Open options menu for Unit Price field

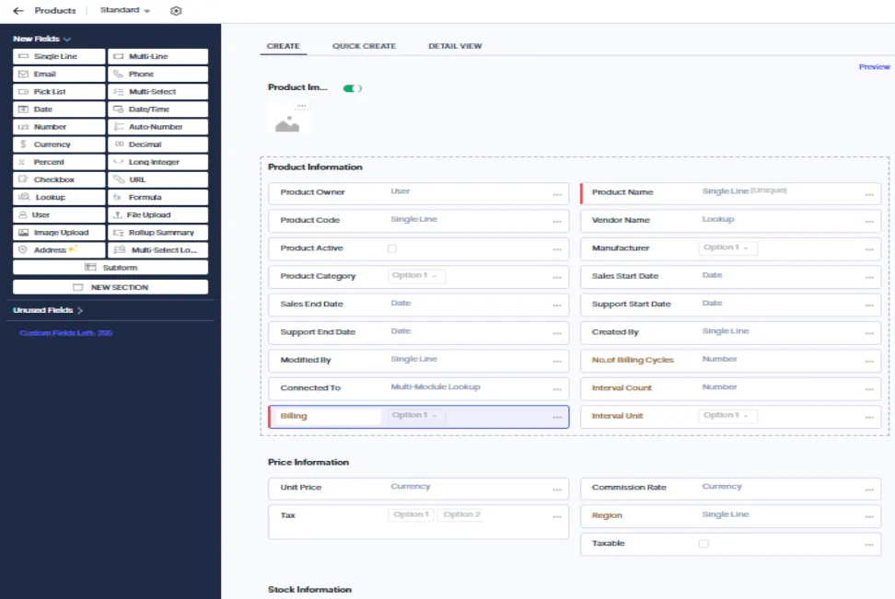pyautogui.click(x=557, y=490)
